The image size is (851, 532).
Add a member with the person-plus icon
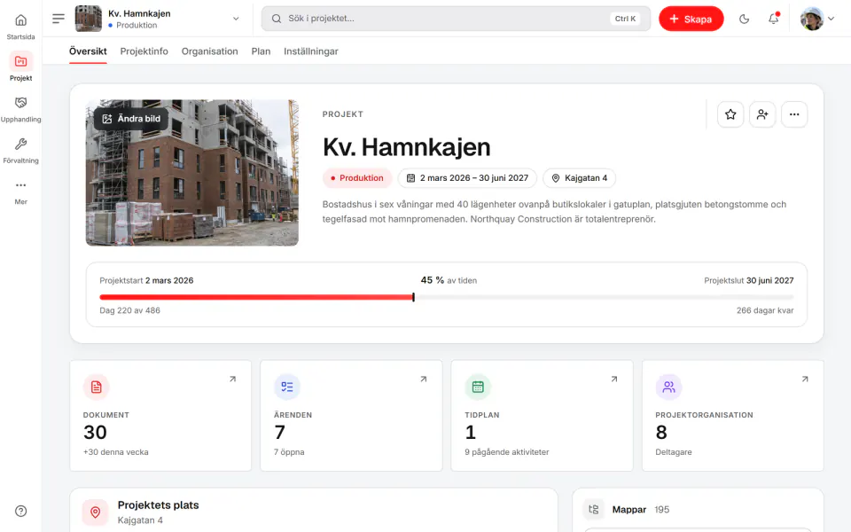click(762, 114)
